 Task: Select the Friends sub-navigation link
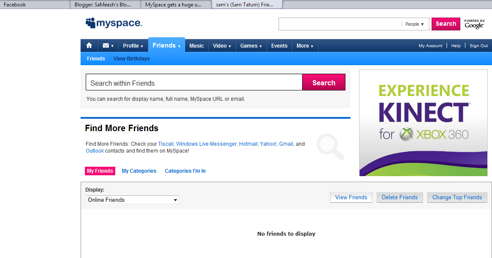coord(96,59)
